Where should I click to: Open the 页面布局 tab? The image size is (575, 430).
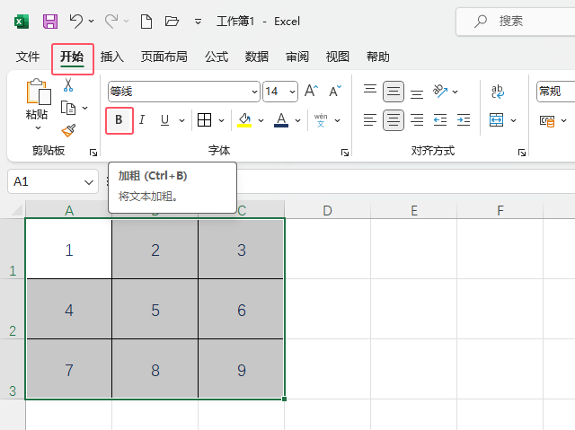(x=164, y=57)
